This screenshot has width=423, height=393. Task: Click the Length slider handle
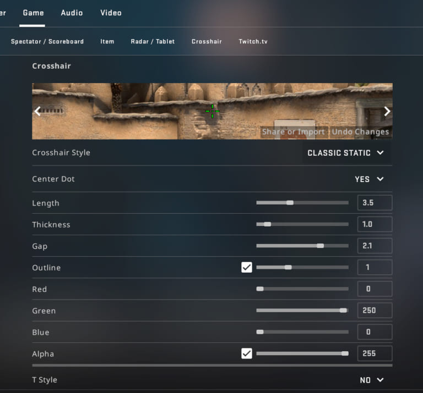click(x=290, y=203)
